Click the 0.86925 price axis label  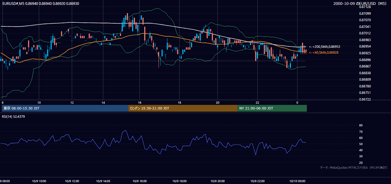365,53
